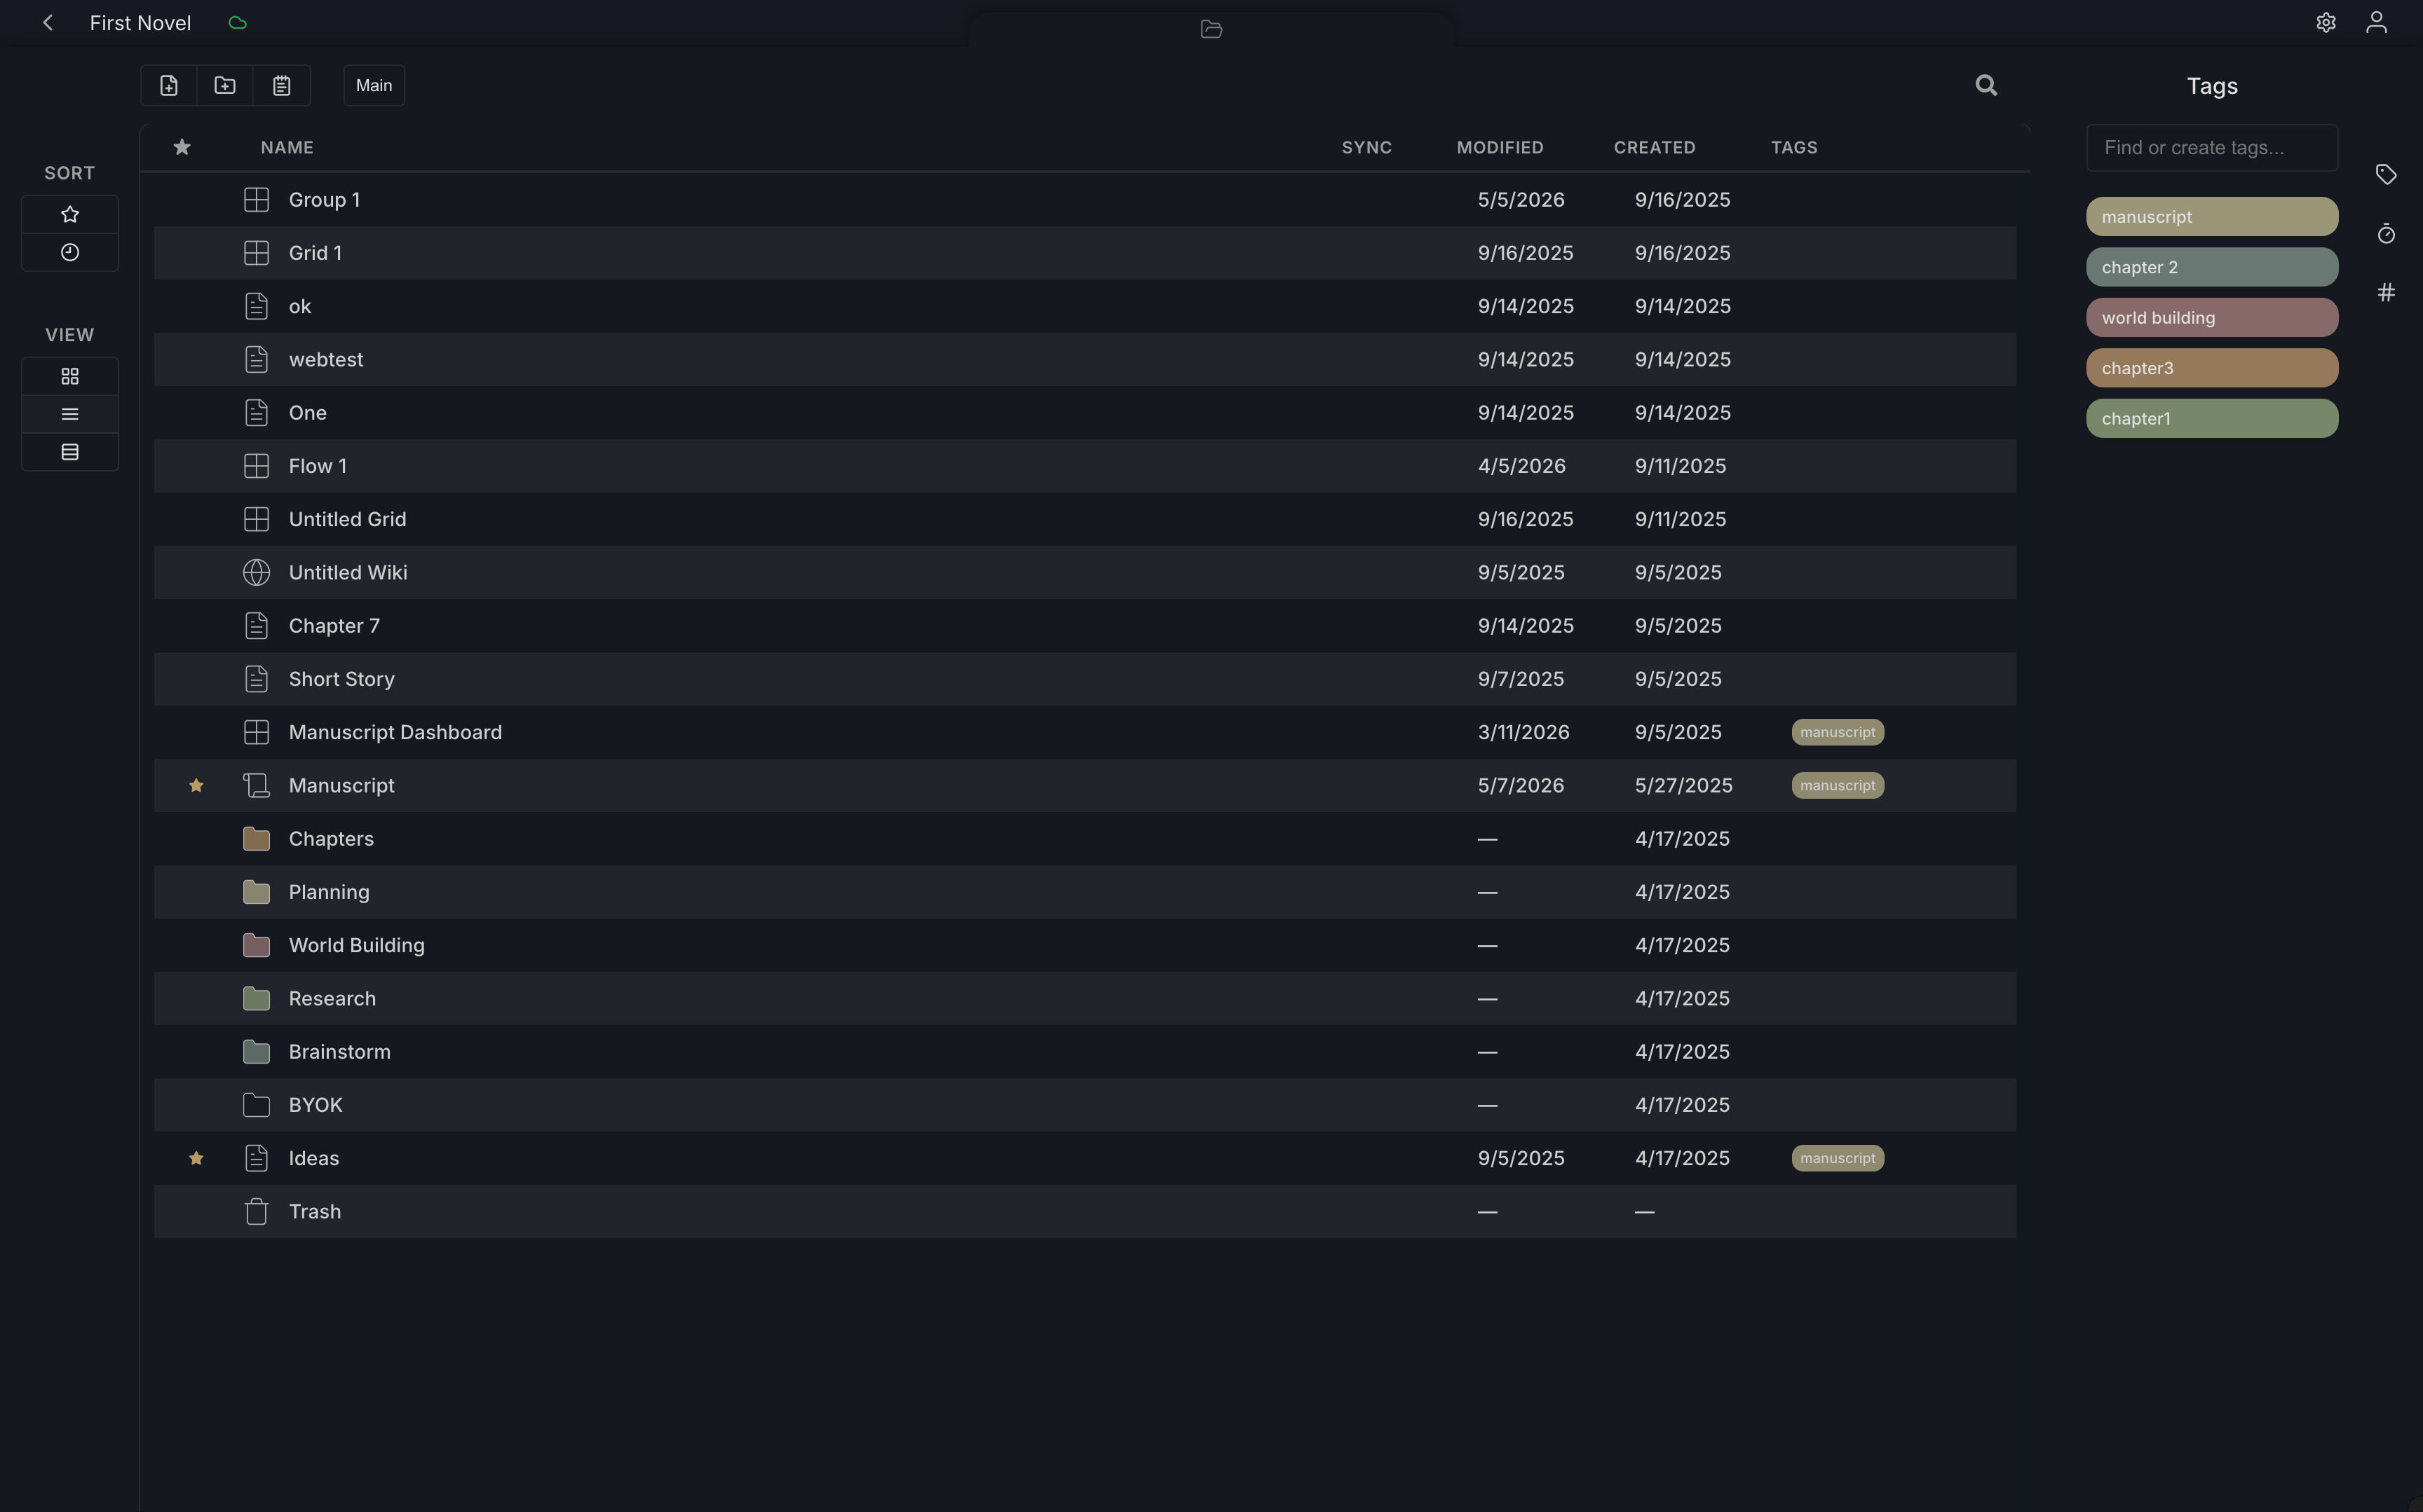
Task: Open the Brainstorm folder icon
Action: 256,1051
